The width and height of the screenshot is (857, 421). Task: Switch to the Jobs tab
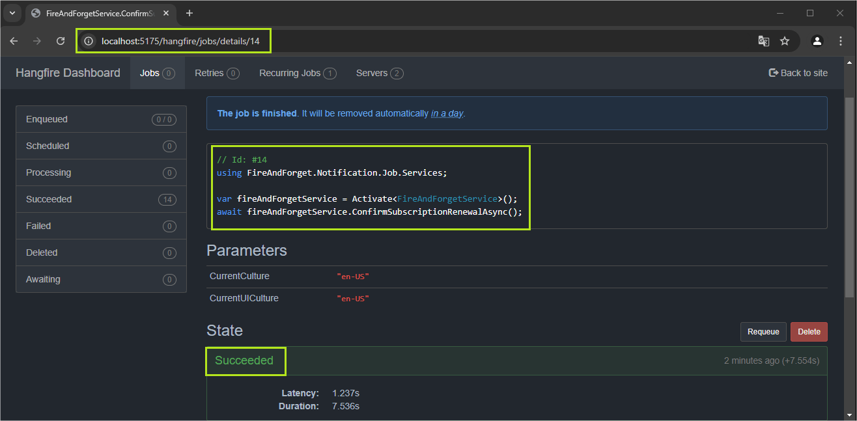tap(158, 73)
